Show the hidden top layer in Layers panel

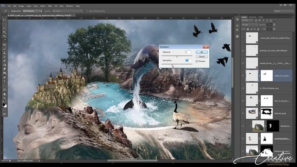[x=243, y=38]
